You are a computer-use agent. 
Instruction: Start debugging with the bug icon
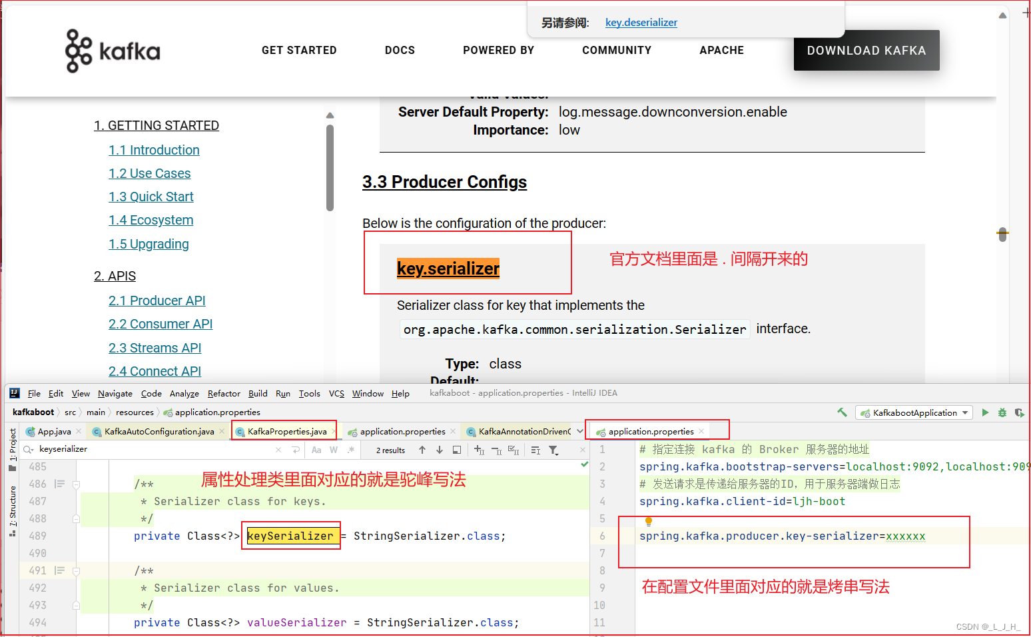click(1002, 412)
